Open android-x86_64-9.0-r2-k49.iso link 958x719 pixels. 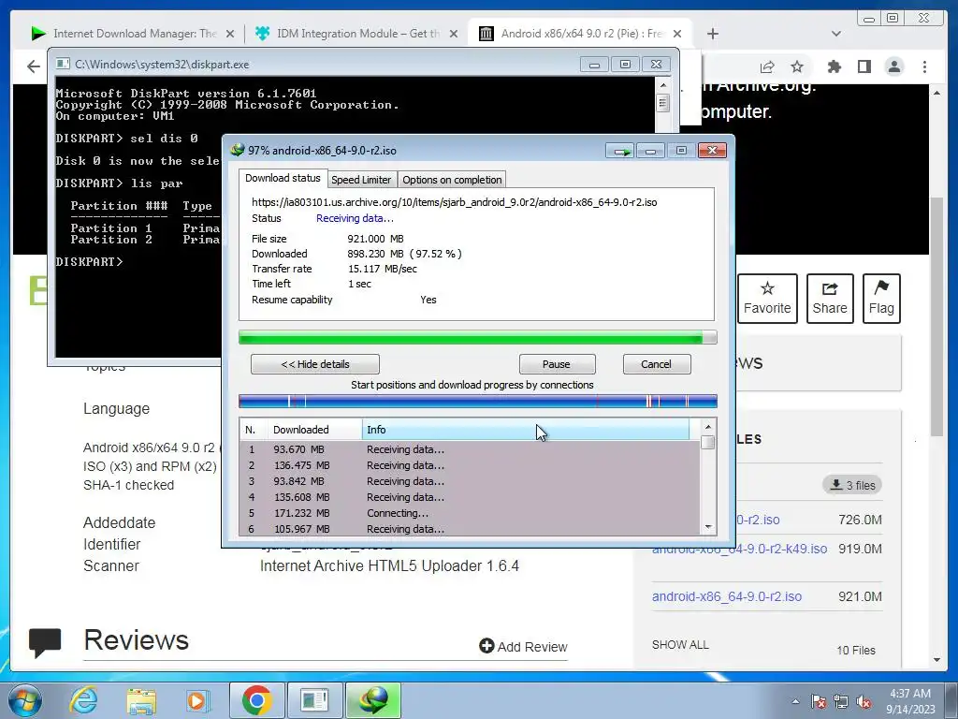[739, 549]
